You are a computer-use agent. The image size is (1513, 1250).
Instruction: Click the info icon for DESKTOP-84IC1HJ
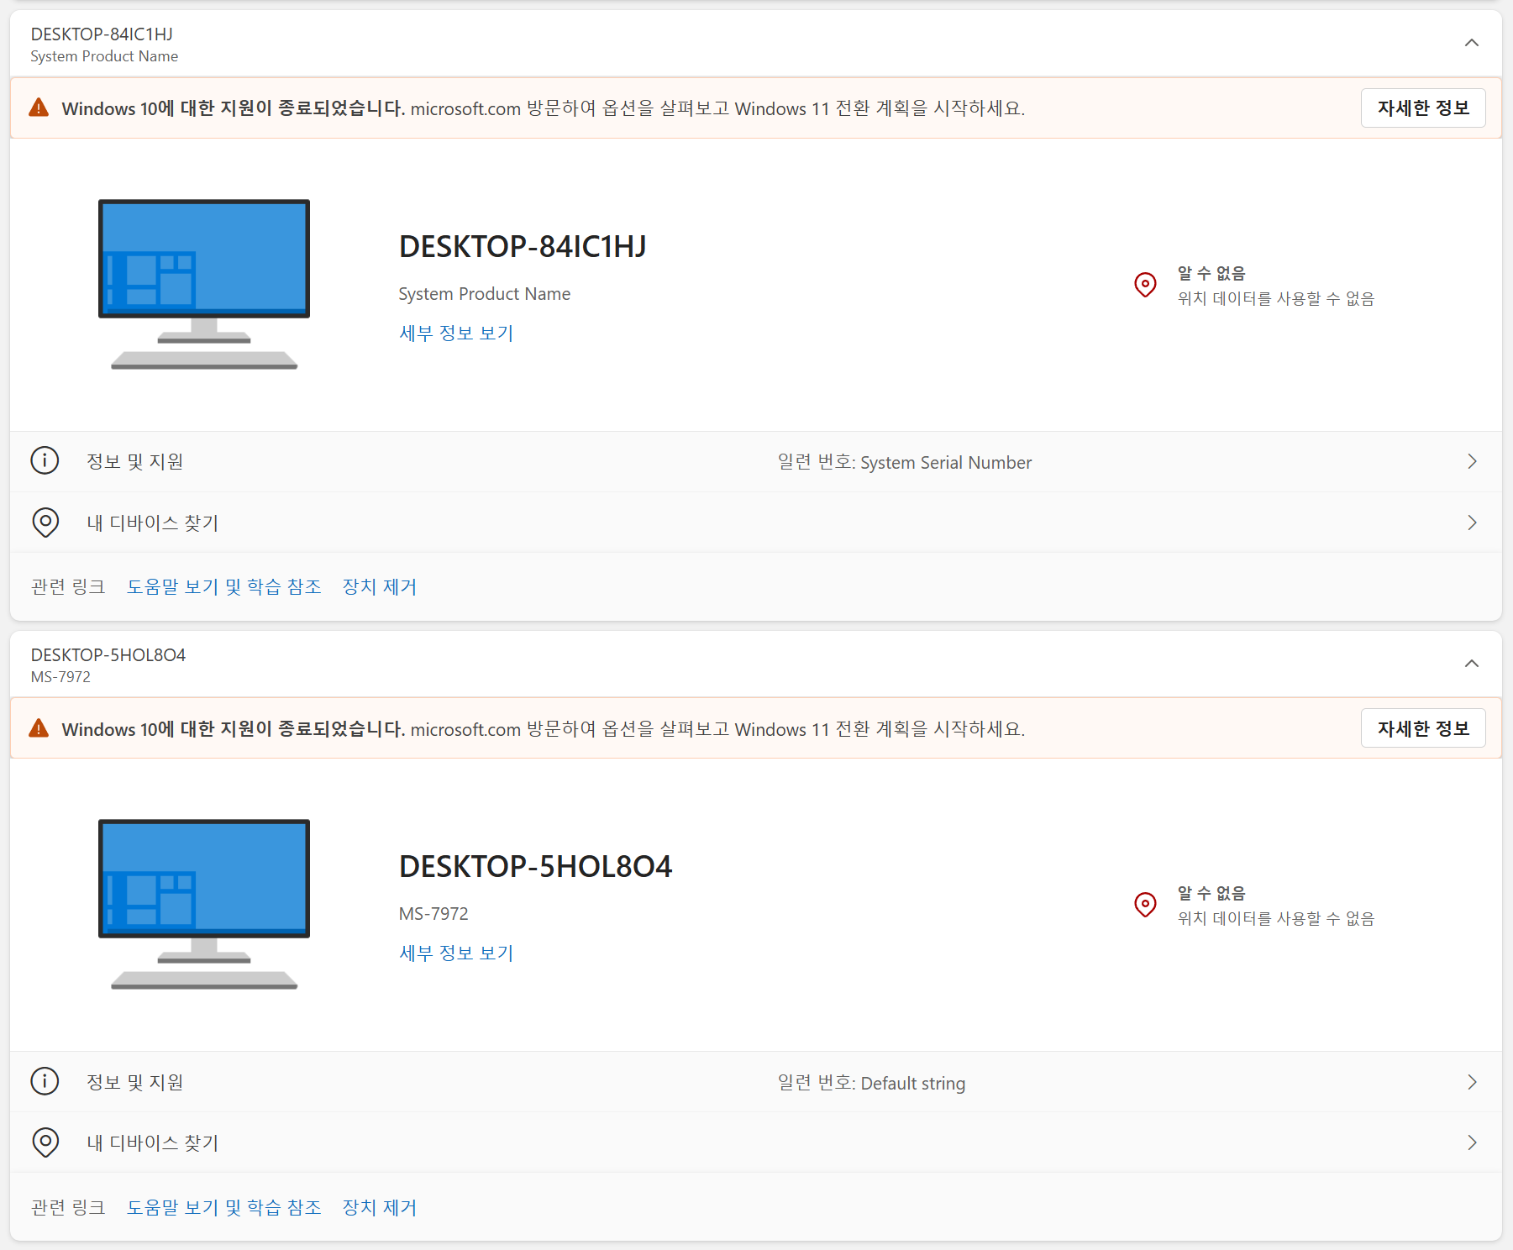pos(45,460)
